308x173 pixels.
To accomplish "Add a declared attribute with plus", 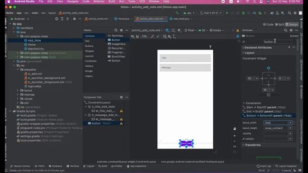I will coord(289,47).
